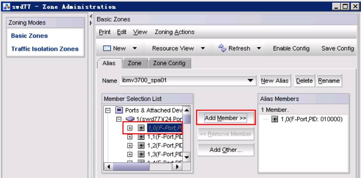Switch to the Zone Config tab
This screenshot has width=361, height=178.
point(169,64)
